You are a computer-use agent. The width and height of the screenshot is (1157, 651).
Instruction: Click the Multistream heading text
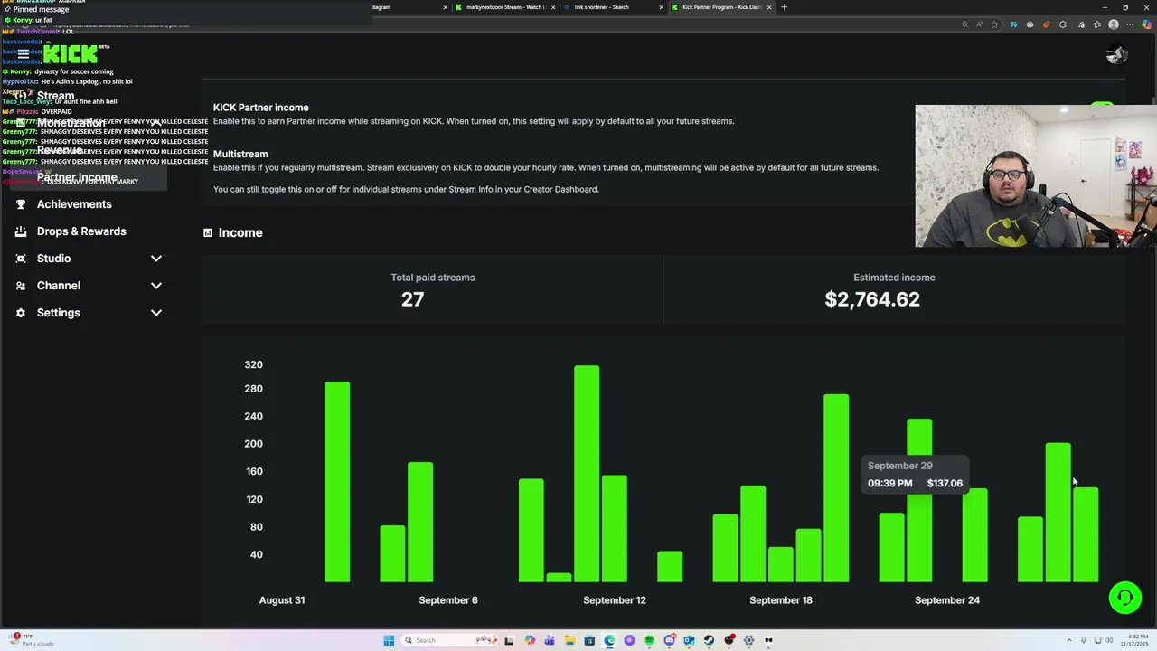coord(240,155)
